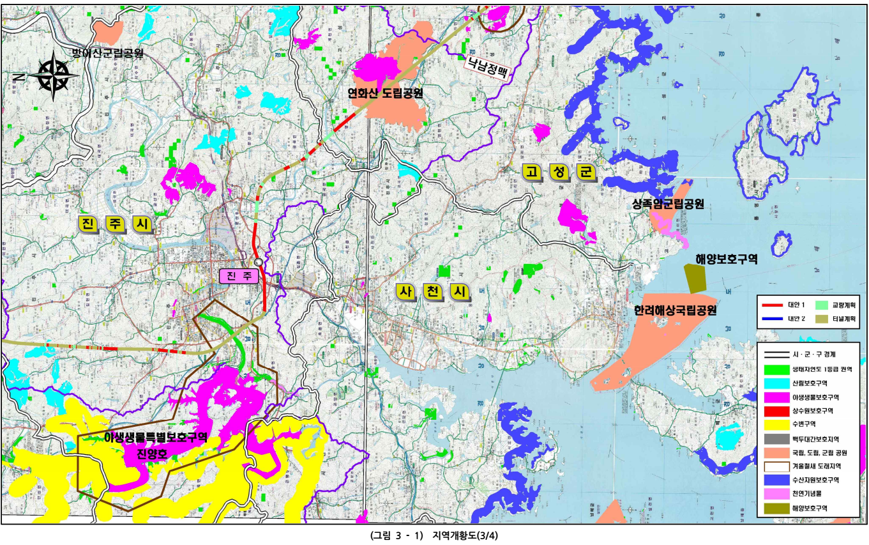Click the 상족암군립공원 map label

point(668,204)
